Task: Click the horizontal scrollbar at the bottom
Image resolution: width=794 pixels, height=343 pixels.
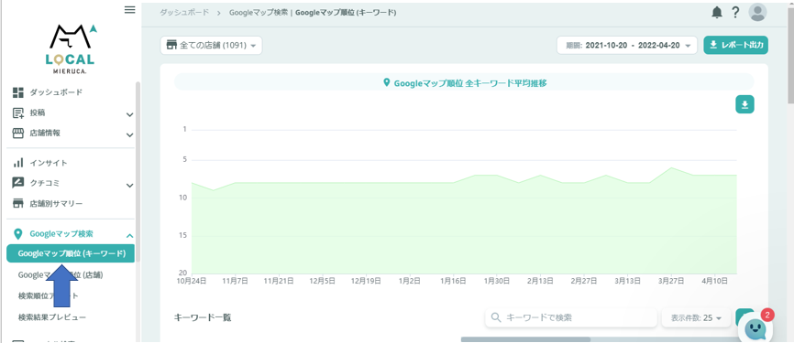Action: (525, 339)
